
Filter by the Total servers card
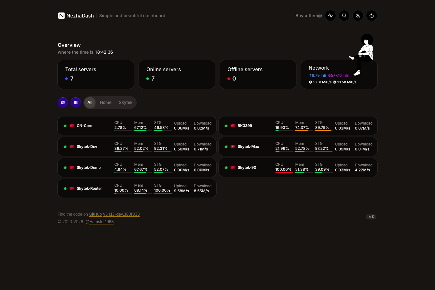tap(96, 74)
